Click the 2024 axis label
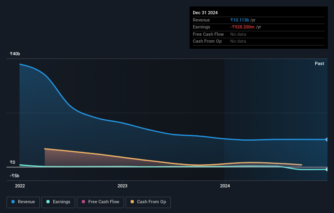Image resolution: width=334 pixels, height=213 pixels. tap(225, 186)
